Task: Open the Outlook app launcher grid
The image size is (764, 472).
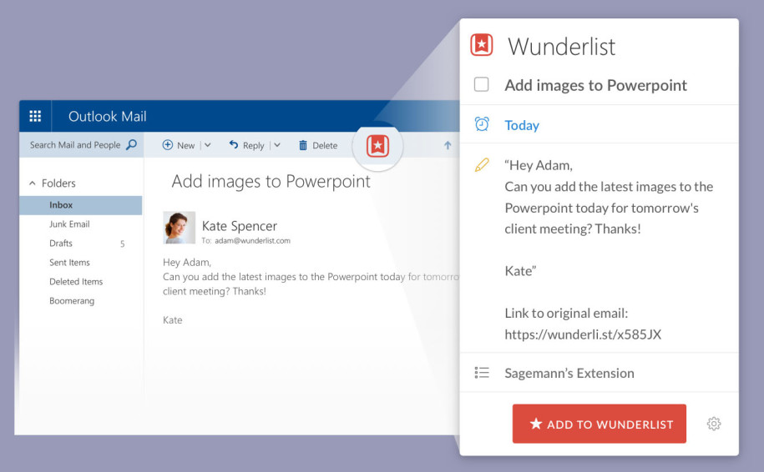Action: pos(35,116)
